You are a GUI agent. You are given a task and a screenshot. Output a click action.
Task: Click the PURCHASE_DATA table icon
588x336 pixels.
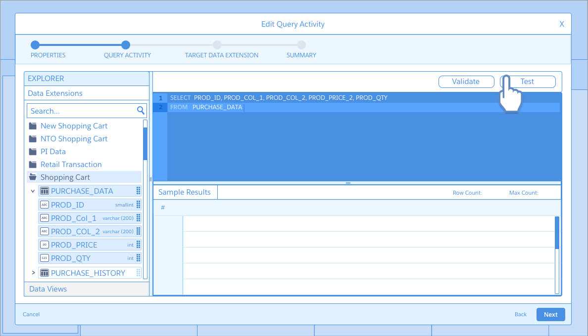[45, 191]
